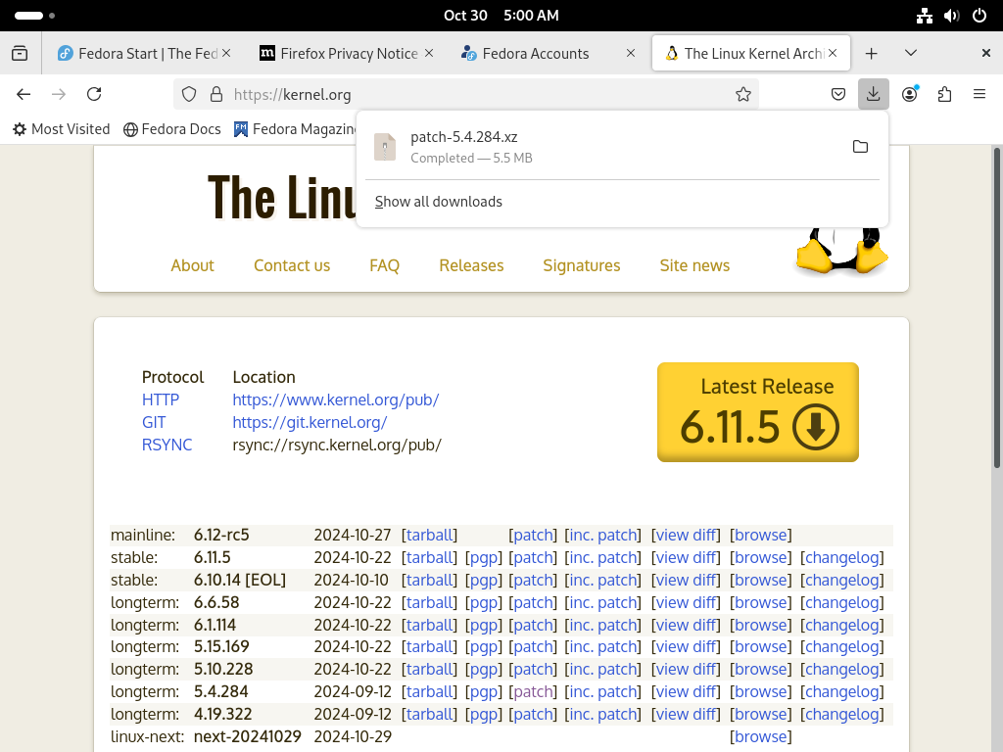Toggle the Downloads toolbar button
The width and height of the screenshot is (1003, 752).
(x=873, y=94)
